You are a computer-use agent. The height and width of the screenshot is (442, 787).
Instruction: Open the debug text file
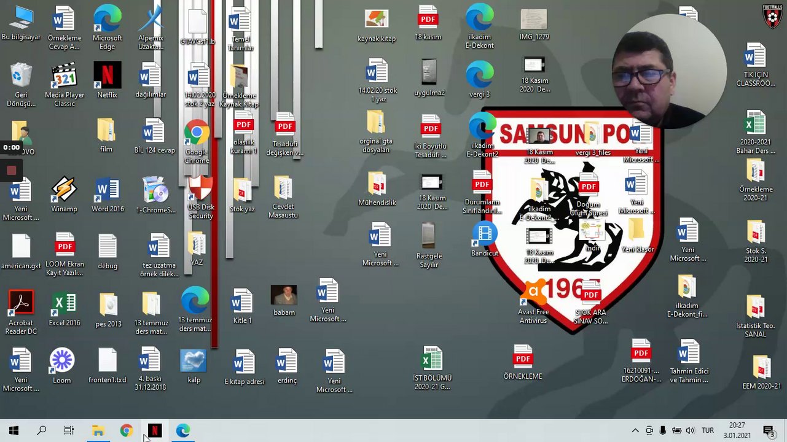(108, 252)
